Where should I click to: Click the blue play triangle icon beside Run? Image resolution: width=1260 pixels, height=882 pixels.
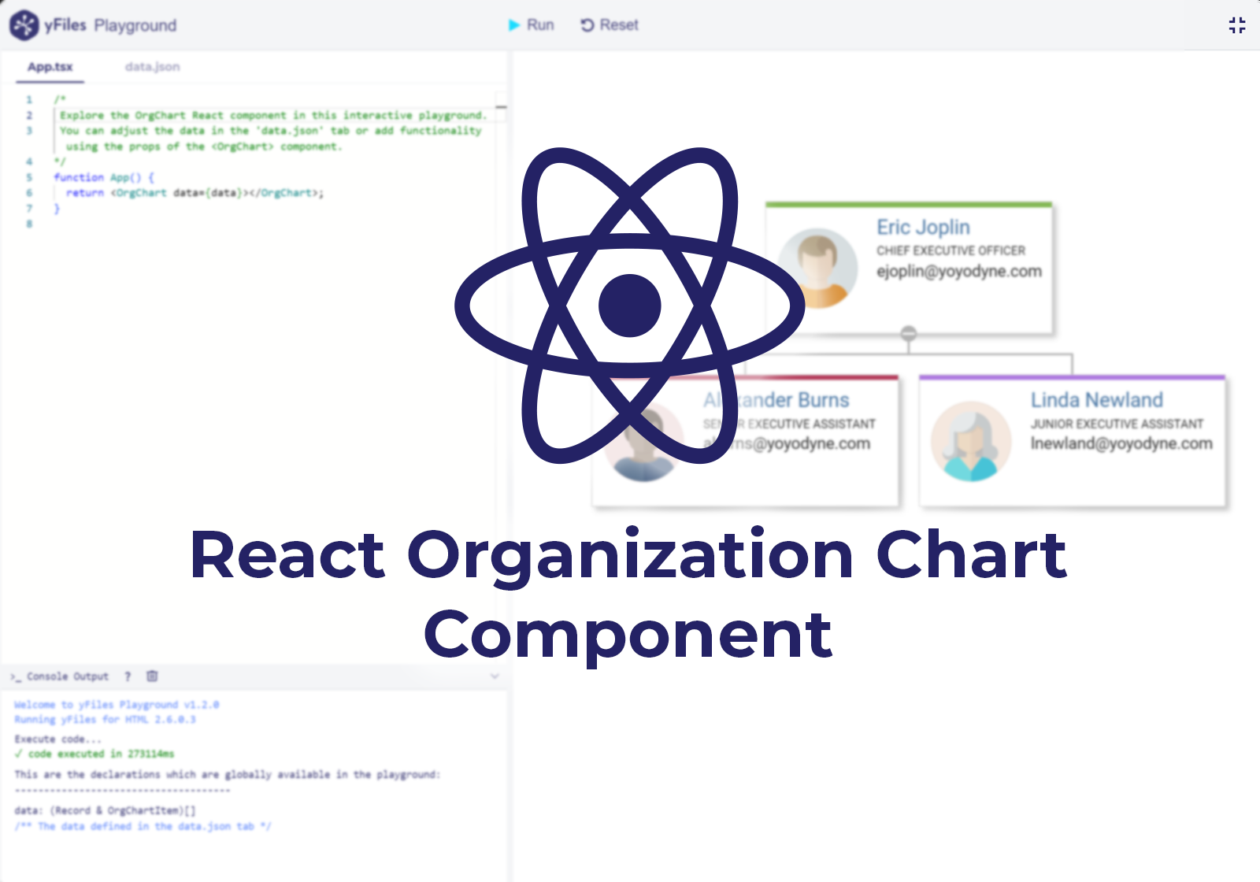tap(513, 24)
